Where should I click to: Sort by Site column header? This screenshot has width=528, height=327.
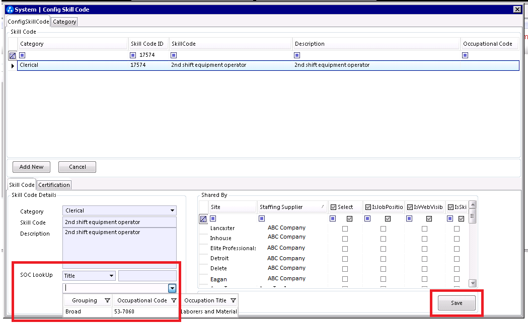click(233, 207)
